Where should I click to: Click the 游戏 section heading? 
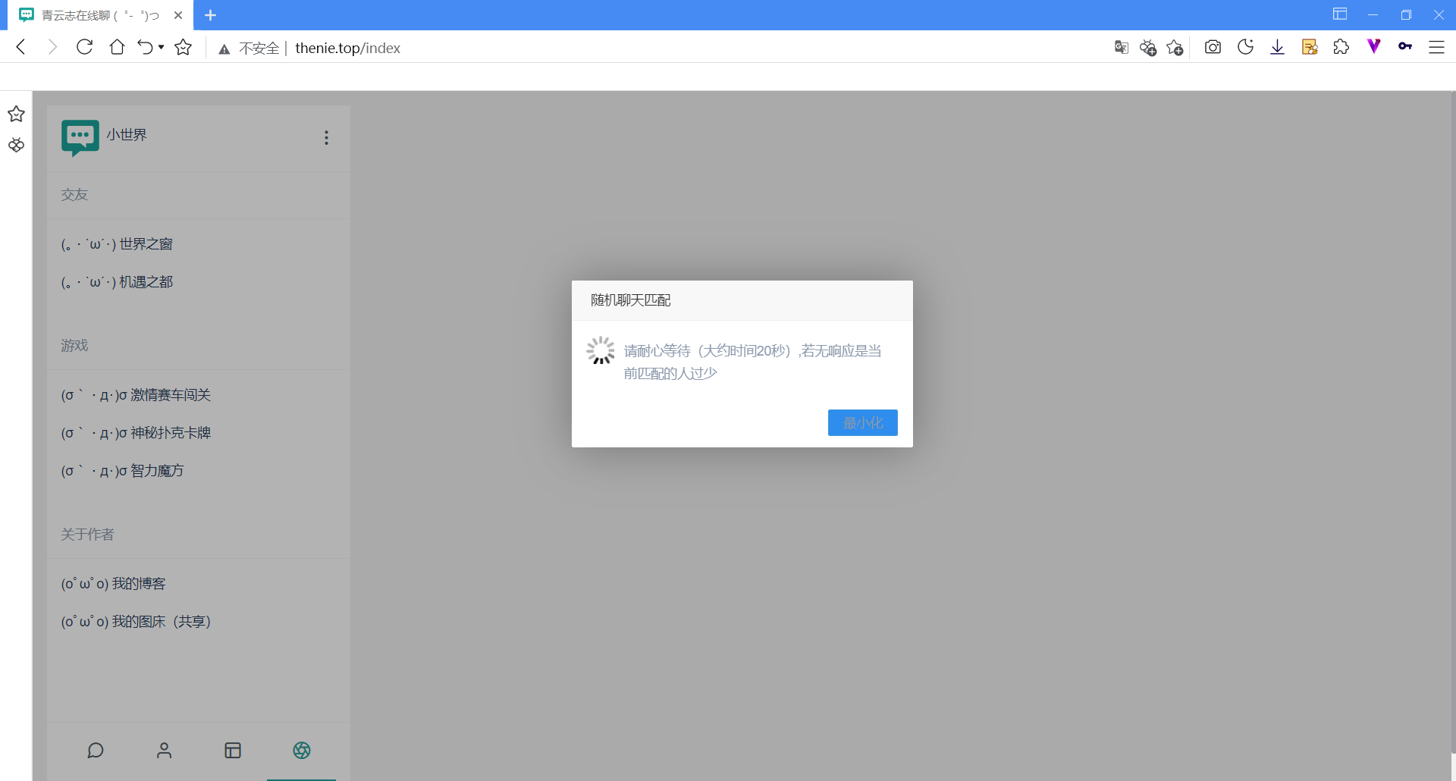[x=74, y=346]
